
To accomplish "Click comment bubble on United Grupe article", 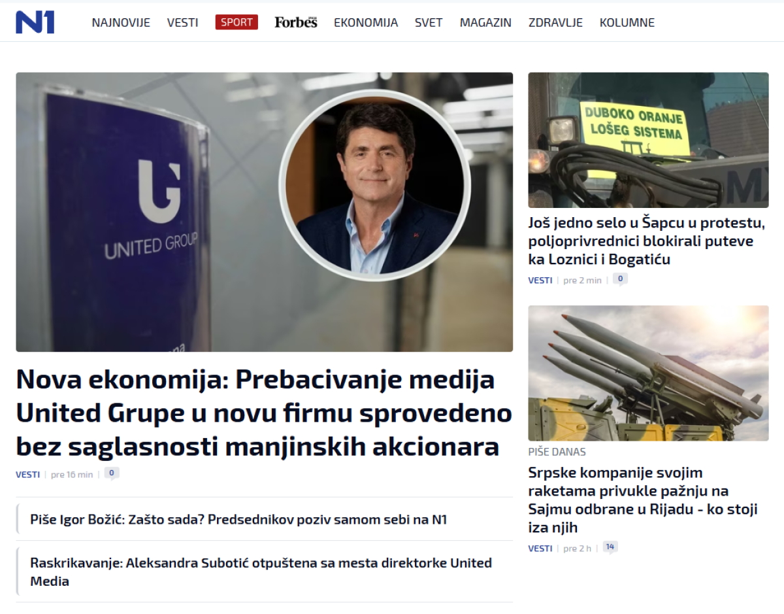I will coord(112,473).
